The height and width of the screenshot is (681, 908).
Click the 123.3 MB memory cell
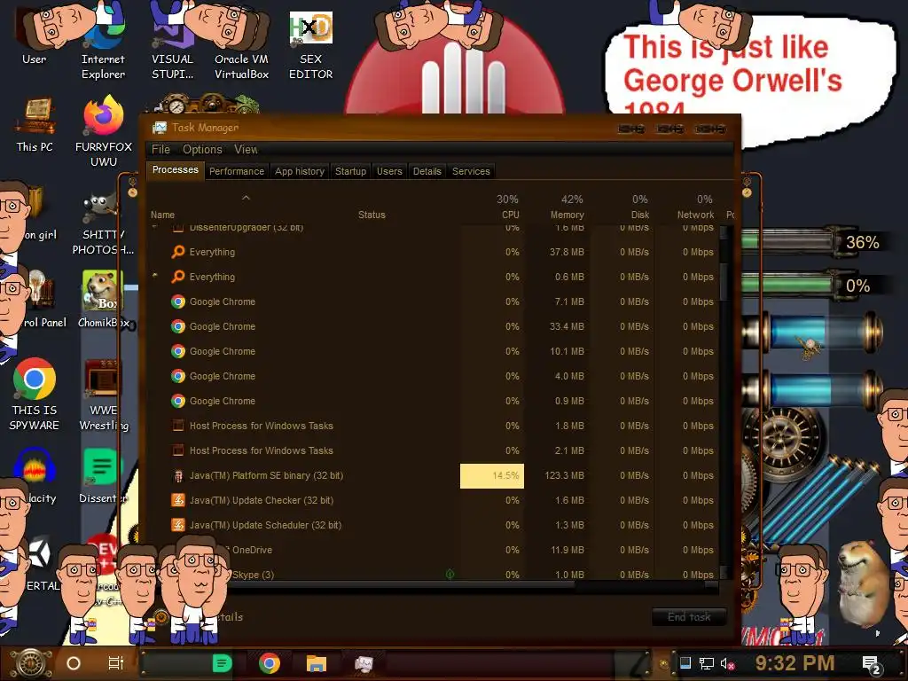point(557,475)
